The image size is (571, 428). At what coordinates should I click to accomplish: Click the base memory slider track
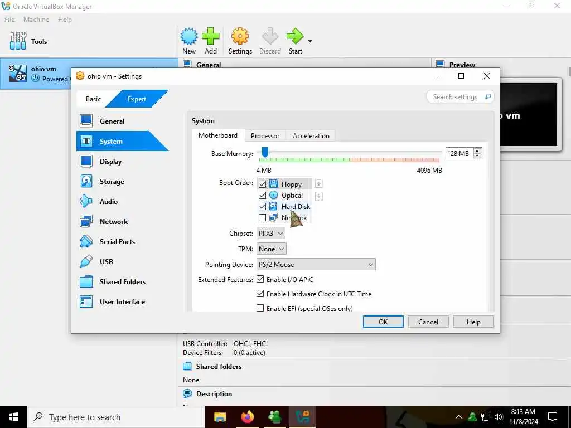(349, 153)
